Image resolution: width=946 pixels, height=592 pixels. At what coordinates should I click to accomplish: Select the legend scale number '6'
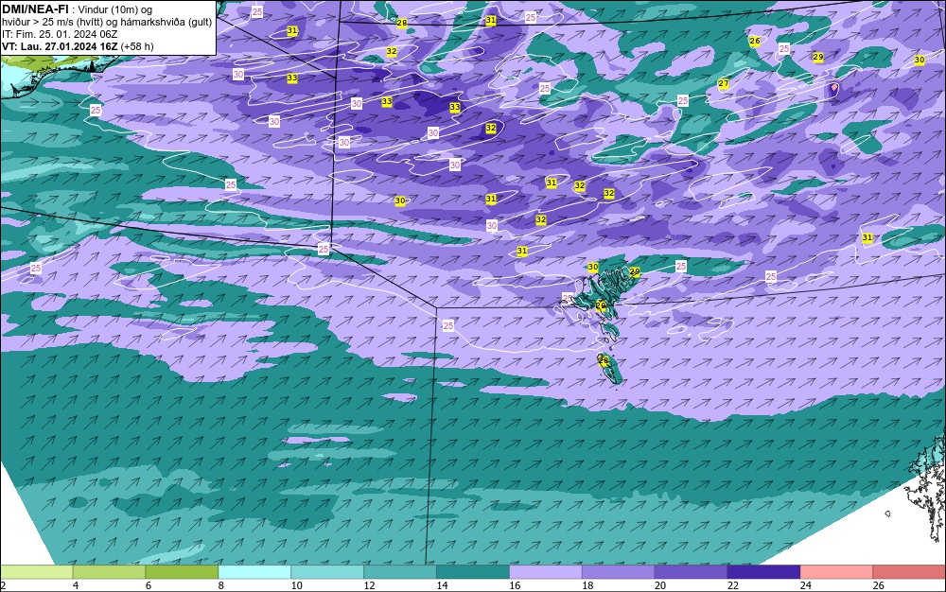click(149, 585)
